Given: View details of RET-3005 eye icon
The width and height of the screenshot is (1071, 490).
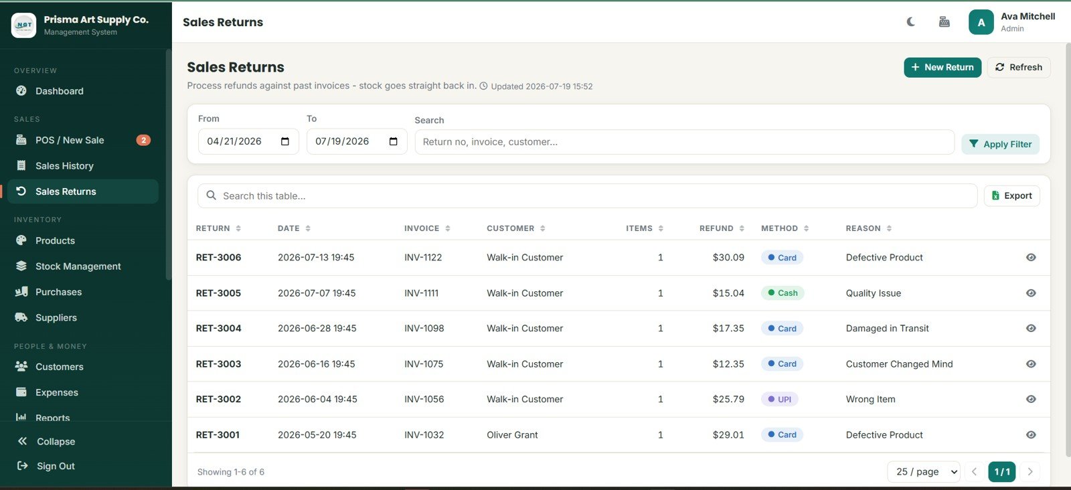Looking at the screenshot, I should [x=1031, y=293].
